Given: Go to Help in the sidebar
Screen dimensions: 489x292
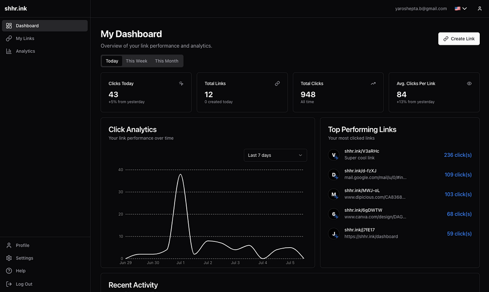Looking at the screenshot, I should tap(9, 271).
